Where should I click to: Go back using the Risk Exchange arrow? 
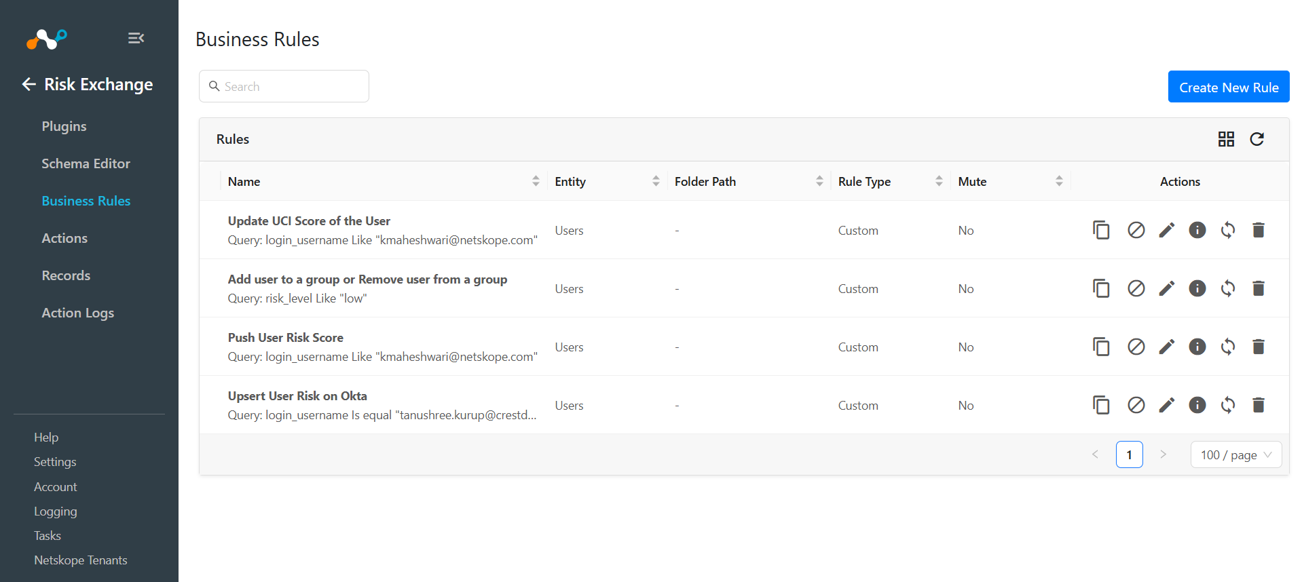(29, 84)
